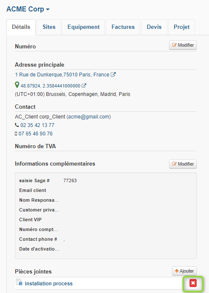The image size is (209, 293).
Task: Add an attachment with the Ajouter button
Action: (x=184, y=271)
